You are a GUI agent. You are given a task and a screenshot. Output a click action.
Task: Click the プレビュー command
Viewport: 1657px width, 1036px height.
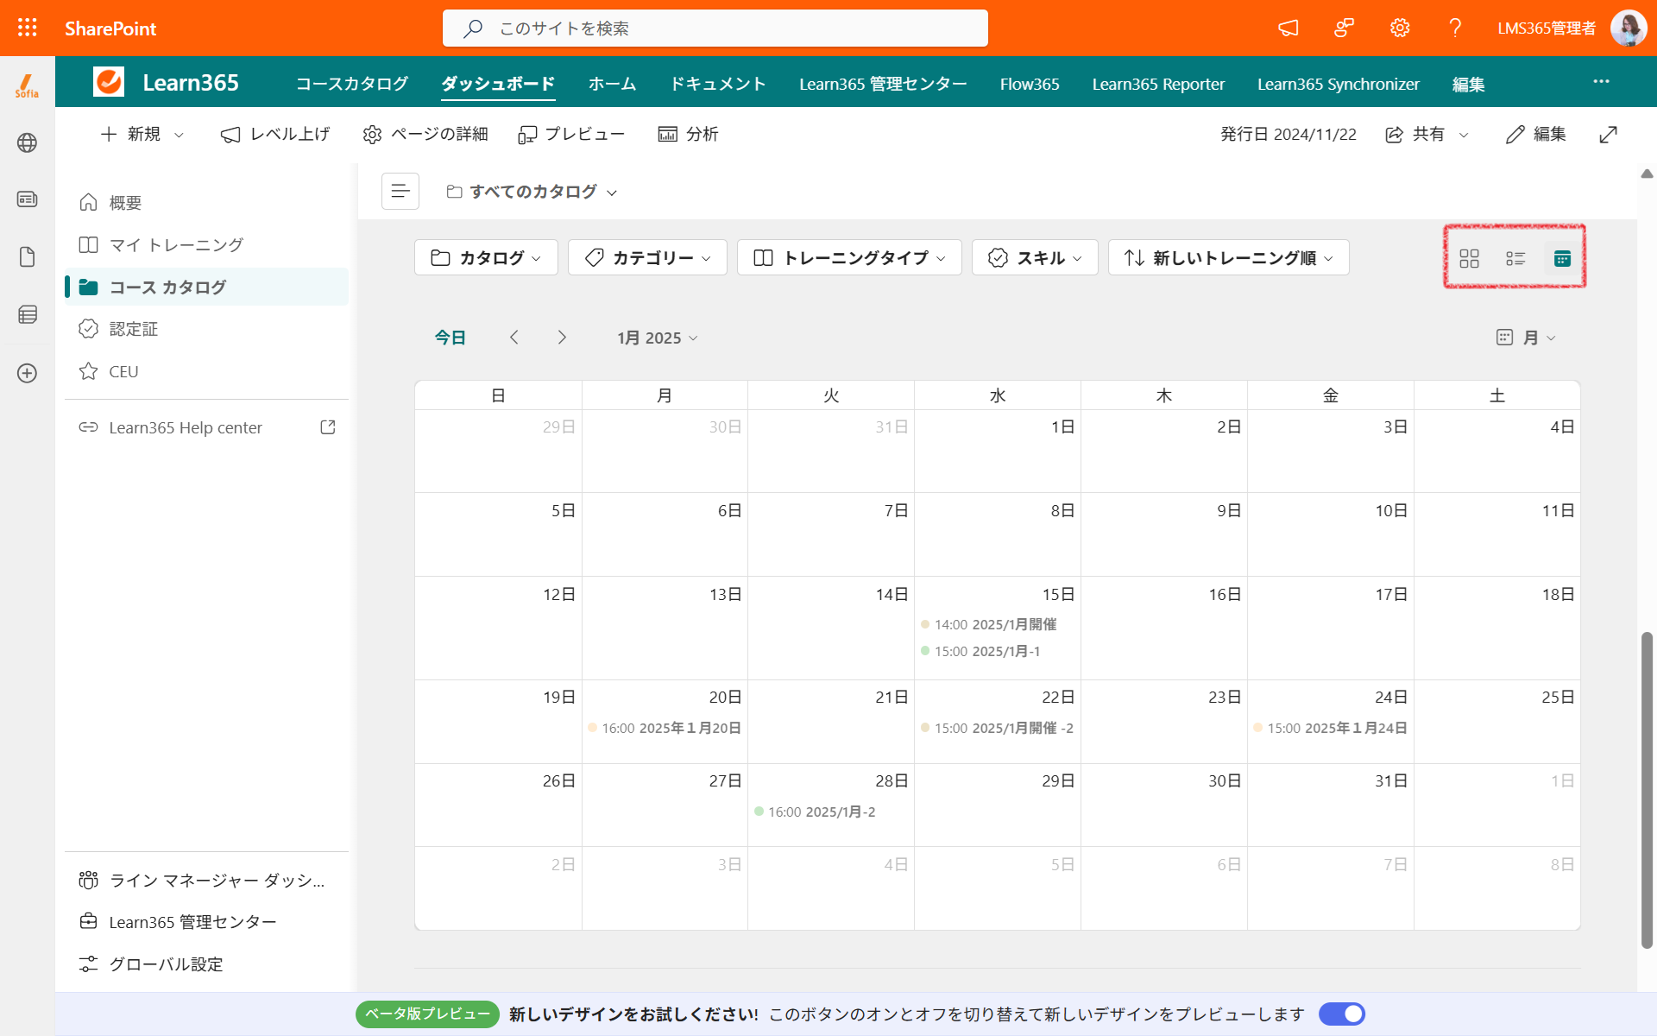[571, 134]
